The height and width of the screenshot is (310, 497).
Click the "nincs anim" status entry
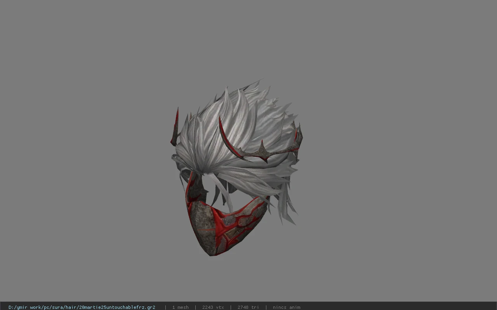287,307
